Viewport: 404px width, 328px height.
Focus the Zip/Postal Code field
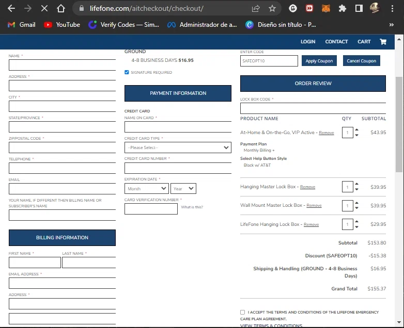[x=62, y=147]
